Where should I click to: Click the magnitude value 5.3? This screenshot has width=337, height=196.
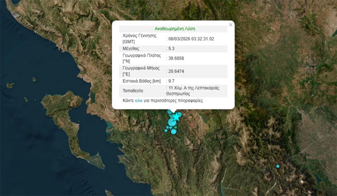171,49
